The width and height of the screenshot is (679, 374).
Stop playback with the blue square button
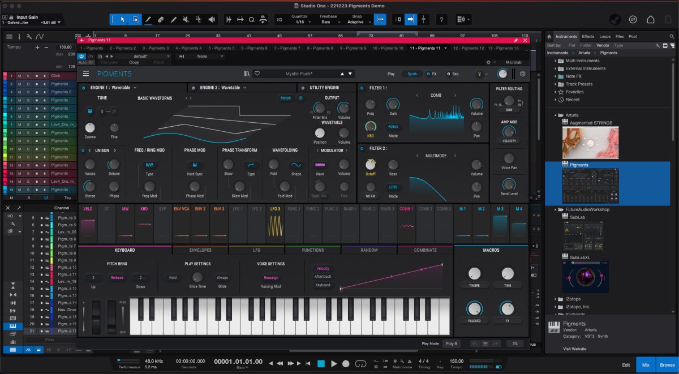(x=321, y=364)
